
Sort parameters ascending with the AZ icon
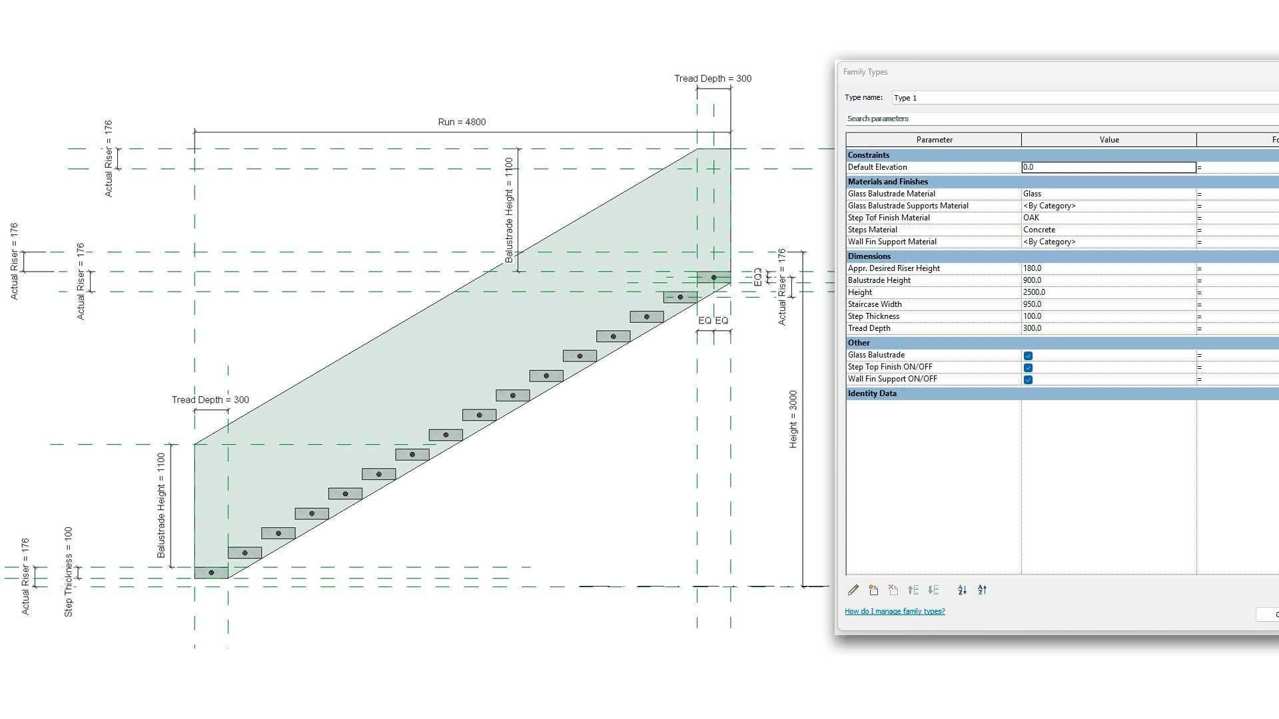tap(962, 590)
